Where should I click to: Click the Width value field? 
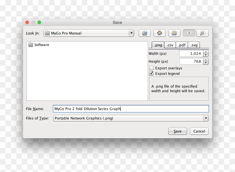(191, 53)
